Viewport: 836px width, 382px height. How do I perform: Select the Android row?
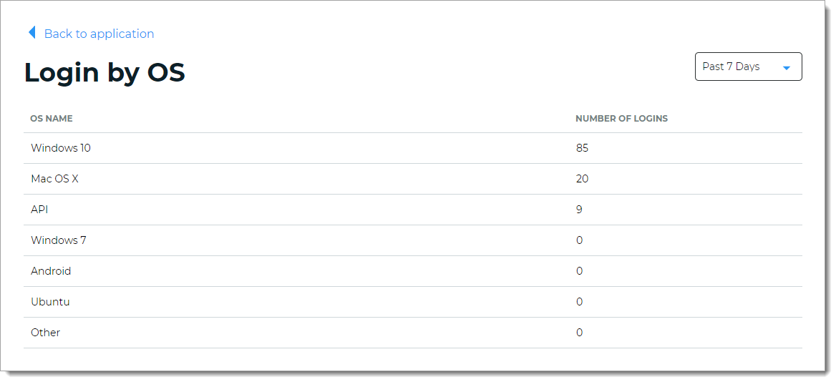pyautogui.click(x=51, y=271)
